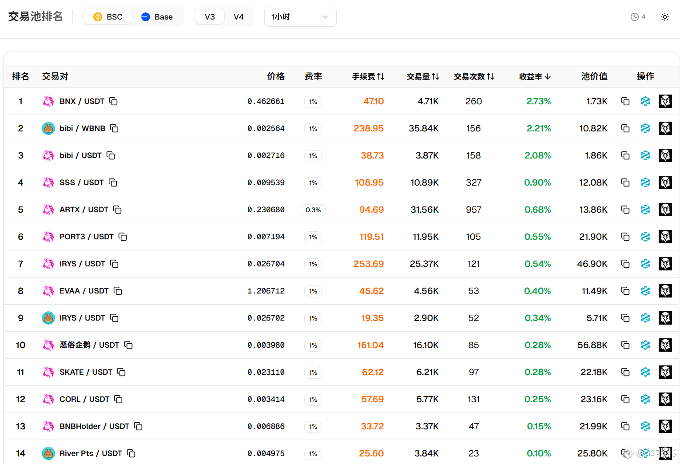680x464 pixels.
Task: Select the BSC network tab
Action: (108, 17)
